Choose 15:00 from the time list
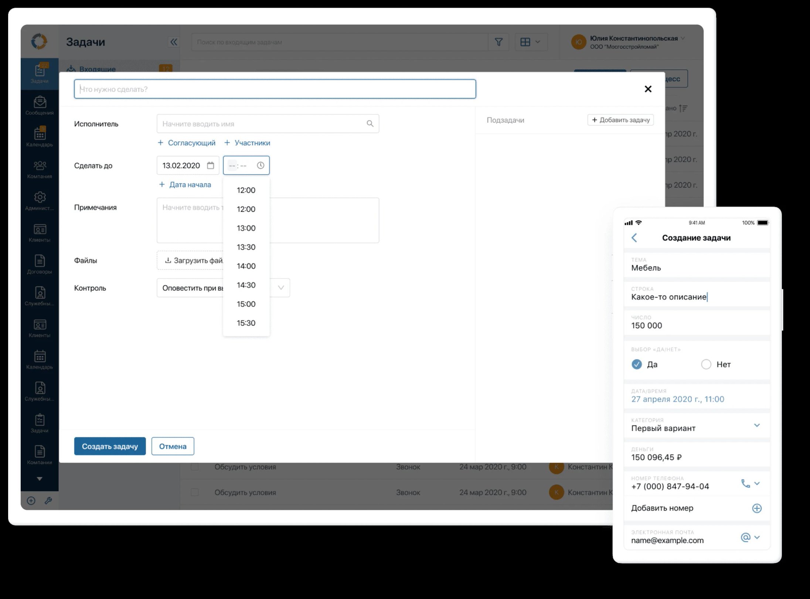This screenshot has height=599, width=810. (246, 304)
